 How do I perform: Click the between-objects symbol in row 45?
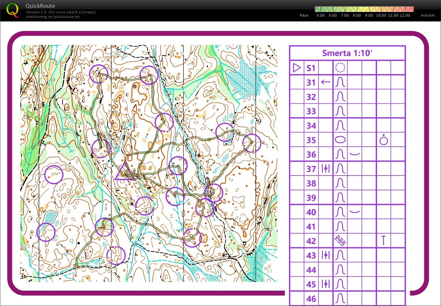326,284
